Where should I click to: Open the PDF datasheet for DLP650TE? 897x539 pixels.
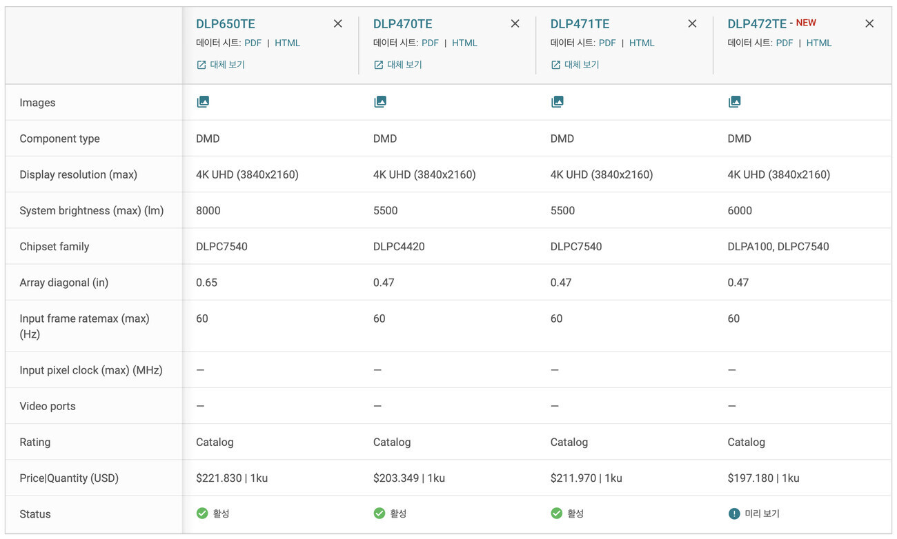(253, 43)
